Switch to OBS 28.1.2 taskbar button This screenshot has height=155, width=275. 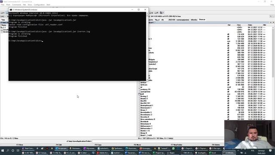pos(187,153)
